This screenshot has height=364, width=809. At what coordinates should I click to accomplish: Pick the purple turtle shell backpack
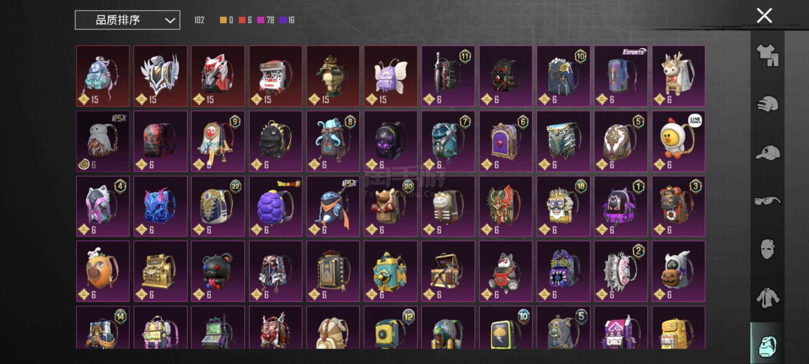point(275,206)
